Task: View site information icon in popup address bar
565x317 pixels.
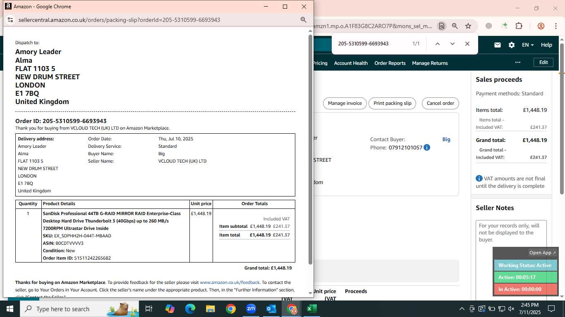Action: tap(11, 20)
